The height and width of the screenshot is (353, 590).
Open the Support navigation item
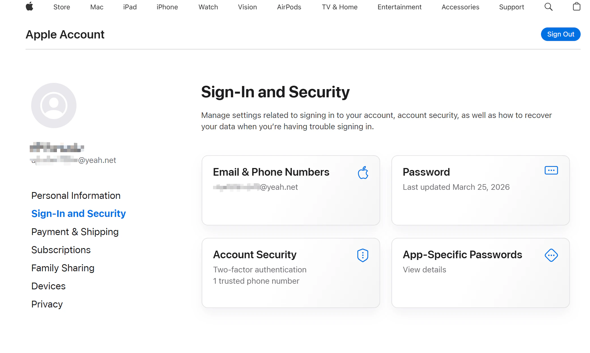(512, 7)
